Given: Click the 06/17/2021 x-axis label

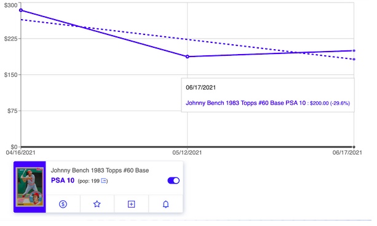Looking at the screenshot, I should click(x=347, y=152).
